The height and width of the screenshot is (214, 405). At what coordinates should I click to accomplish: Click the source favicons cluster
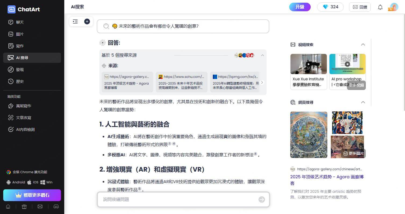244,55
